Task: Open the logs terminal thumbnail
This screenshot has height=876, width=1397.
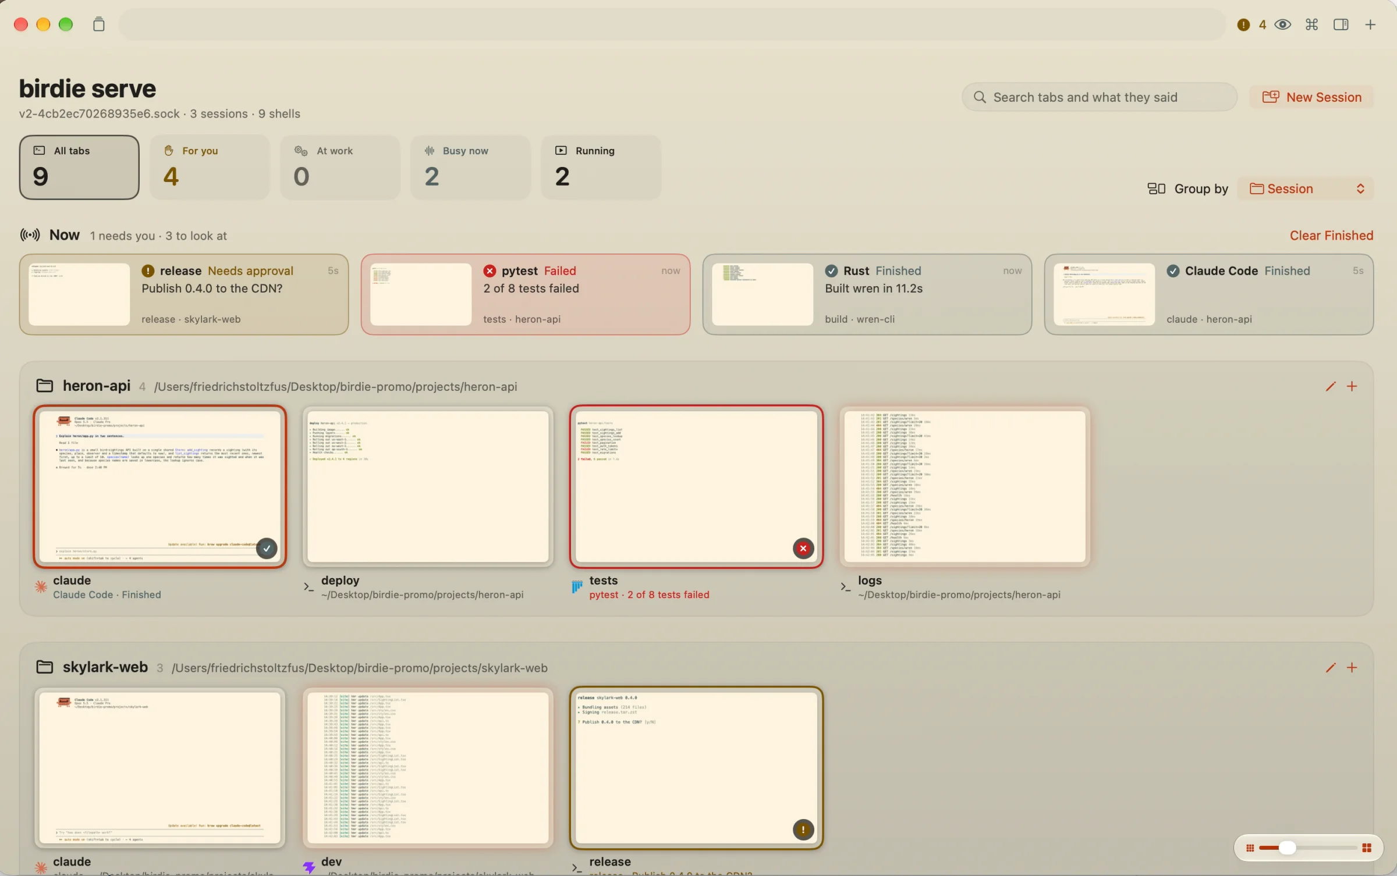Action: (965, 487)
